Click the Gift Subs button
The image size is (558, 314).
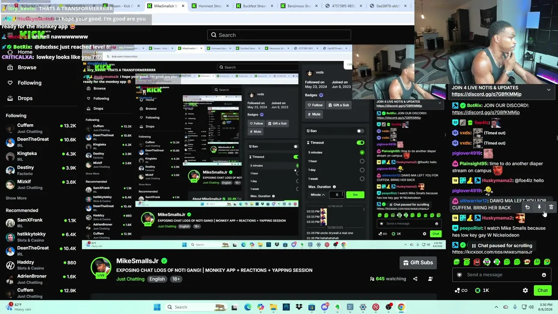pyautogui.click(x=418, y=263)
